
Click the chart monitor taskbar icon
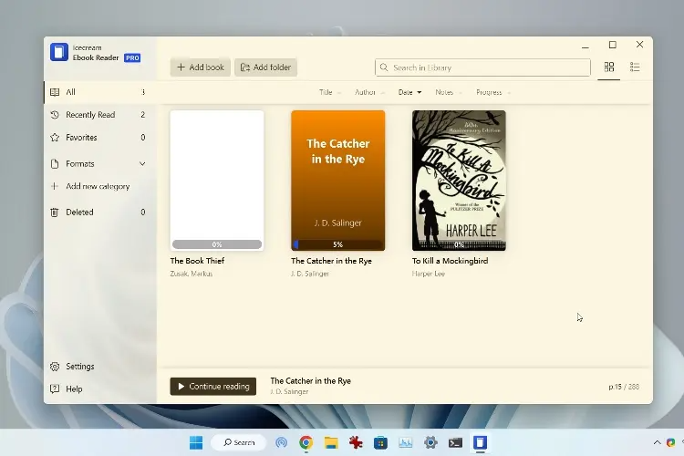pyautogui.click(x=406, y=442)
